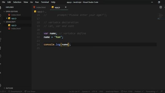Click the HTML icon of index.html in Open Editors
165x93 pixels.
(9, 15)
